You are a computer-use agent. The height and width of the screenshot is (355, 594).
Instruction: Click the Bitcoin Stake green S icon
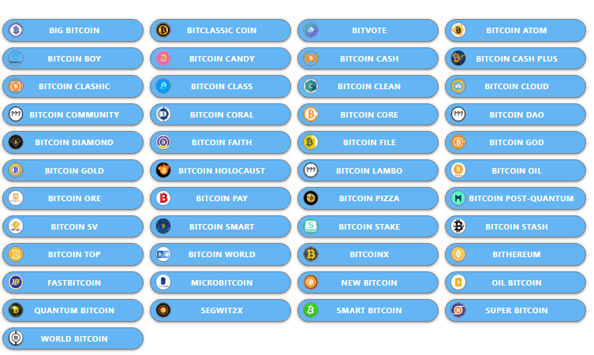tap(311, 226)
